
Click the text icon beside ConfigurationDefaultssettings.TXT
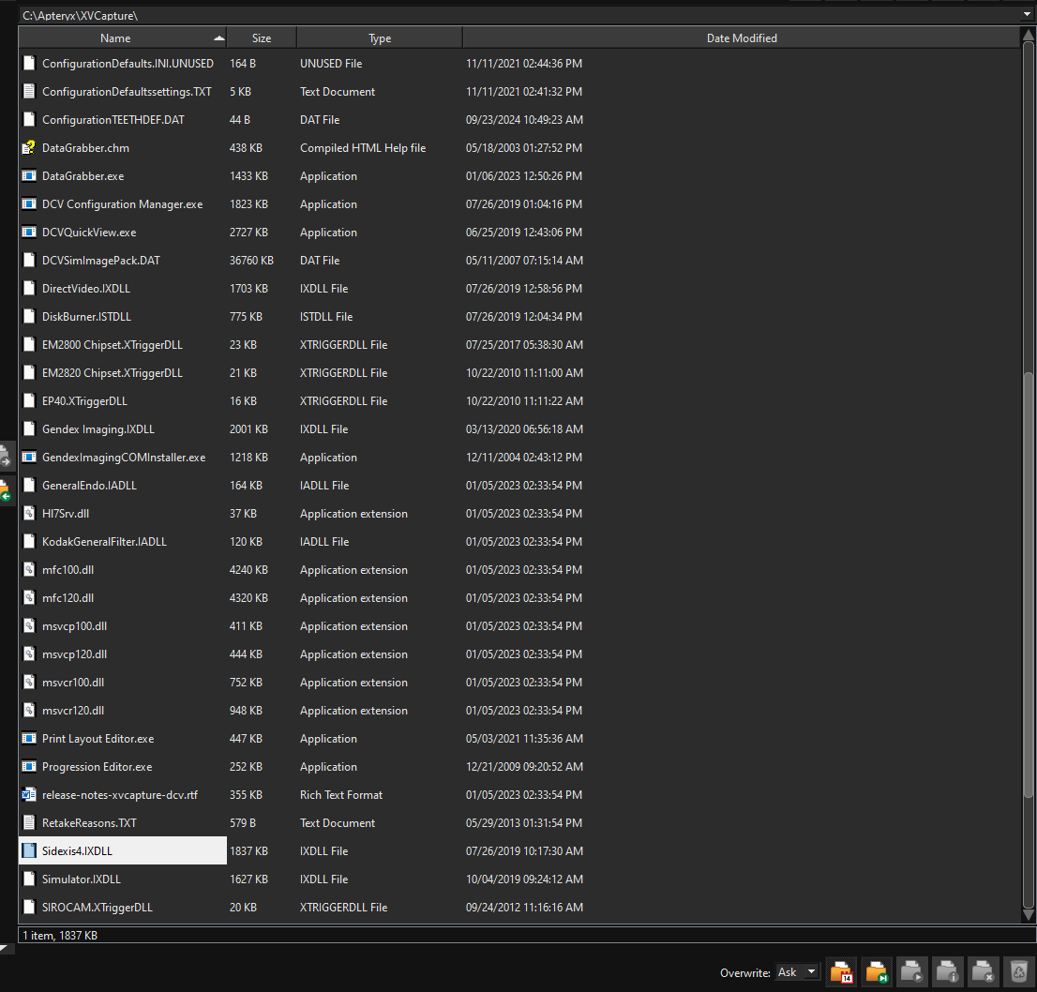pyautogui.click(x=28, y=91)
